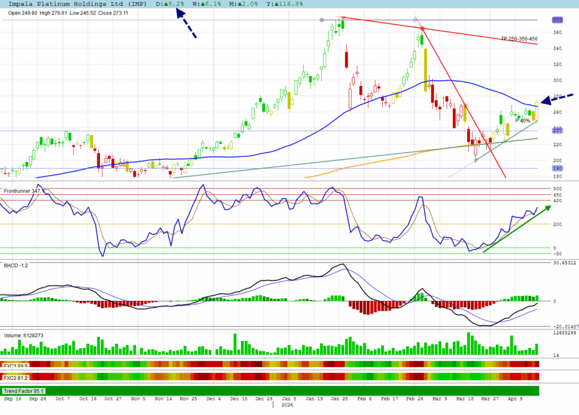Click the P 40% annotation label

click(x=522, y=121)
